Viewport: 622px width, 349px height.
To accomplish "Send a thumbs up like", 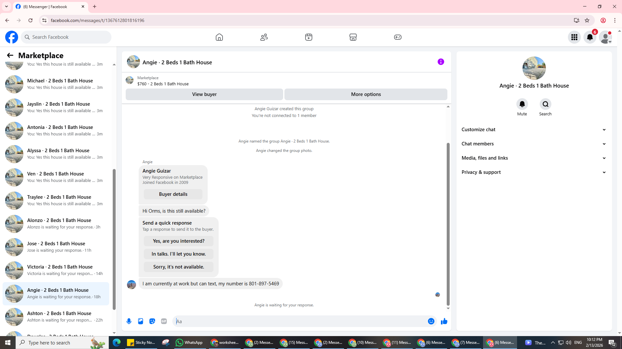I will (x=444, y=321).
